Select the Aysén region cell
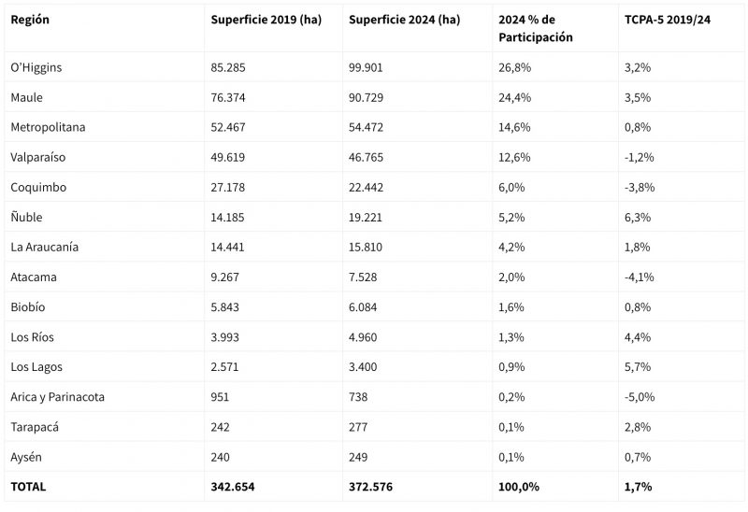The width and height of the screenshot is (748, 512). [27, 456]
